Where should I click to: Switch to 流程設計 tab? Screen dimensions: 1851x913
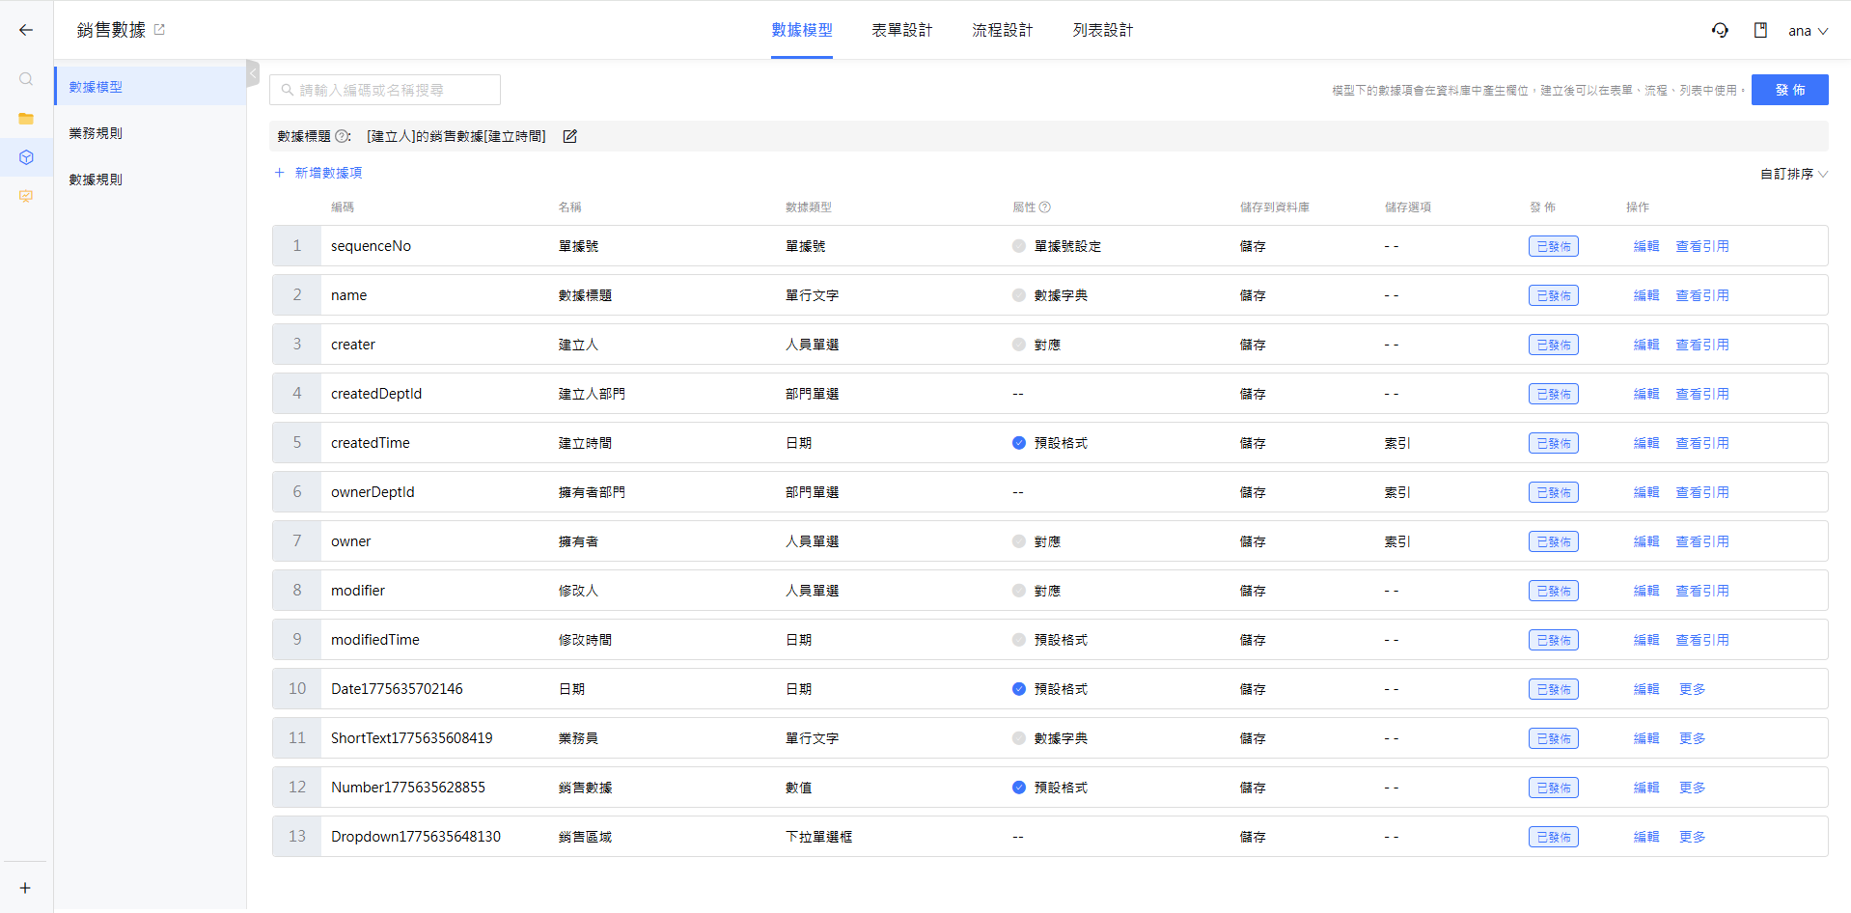[1003, 30]
